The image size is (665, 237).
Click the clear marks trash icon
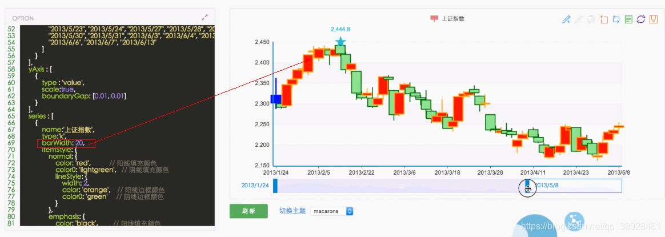(592, 19)
